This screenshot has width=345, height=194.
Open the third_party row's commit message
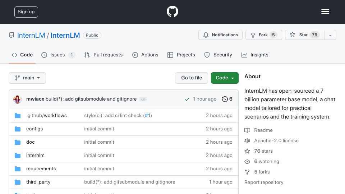[x=130, y=182]
